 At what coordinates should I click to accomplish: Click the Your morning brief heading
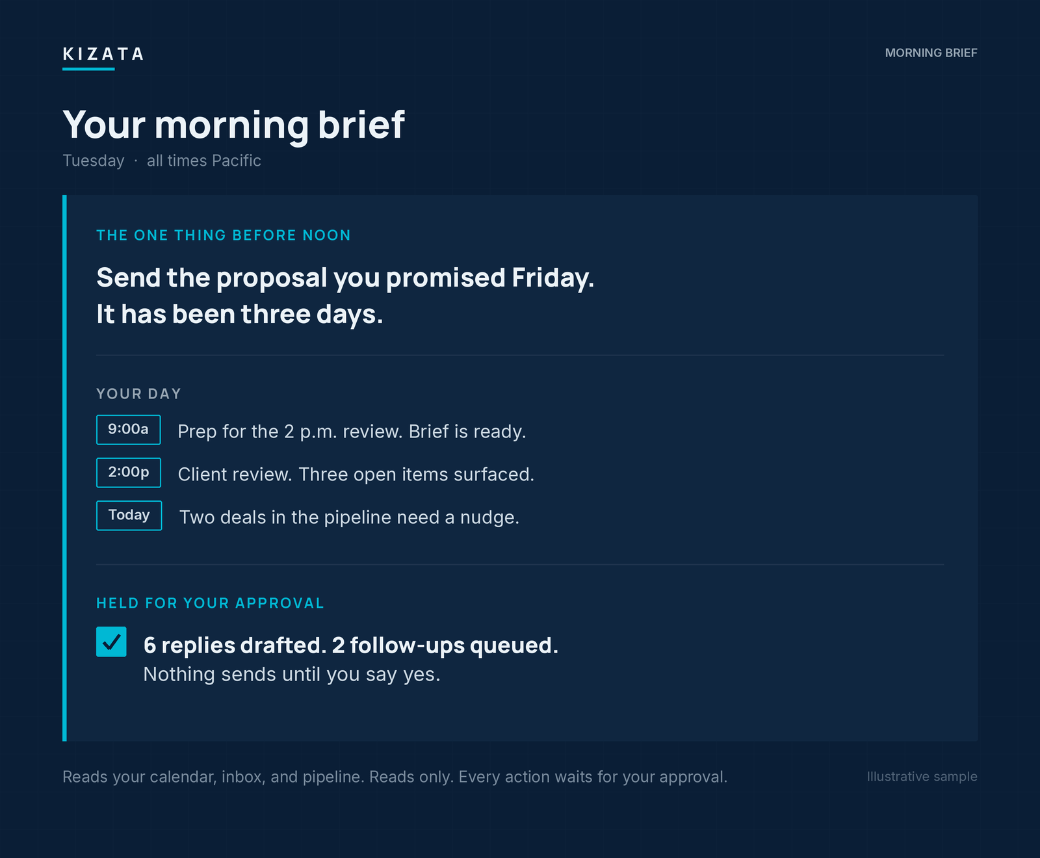click(x=234, y=125)
